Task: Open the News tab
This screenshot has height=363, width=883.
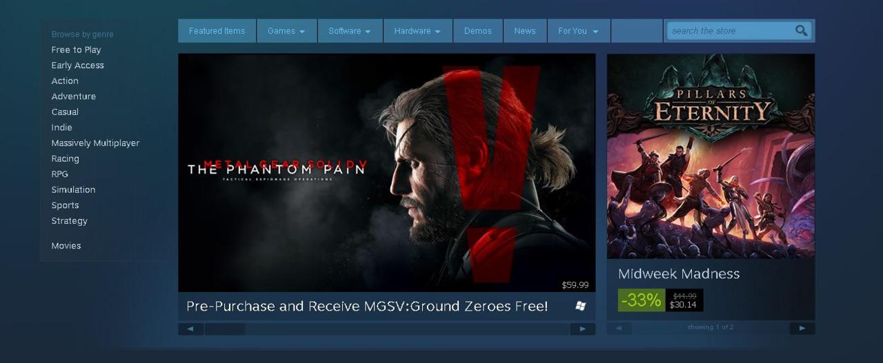Action: (x=525, y=31)
